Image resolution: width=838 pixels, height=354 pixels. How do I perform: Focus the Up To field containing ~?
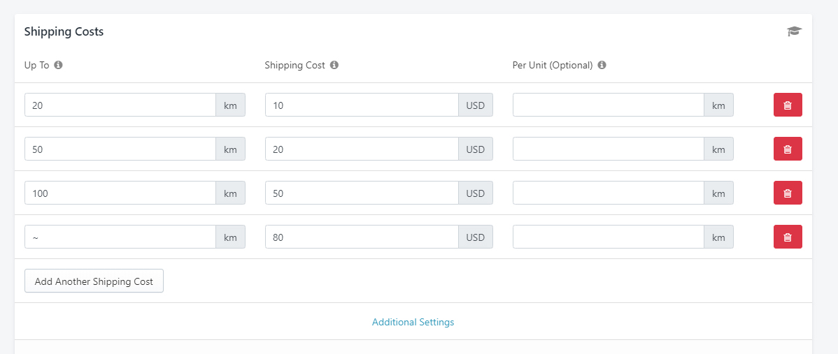coord(120,237)
